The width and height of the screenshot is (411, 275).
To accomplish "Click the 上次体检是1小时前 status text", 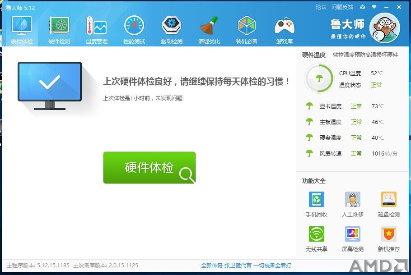I will [x=143, y=98].
